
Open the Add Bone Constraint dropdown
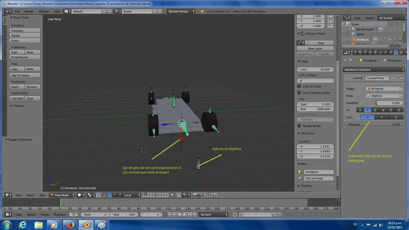373,70
